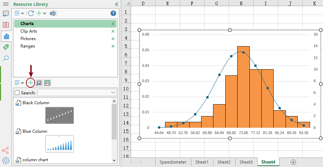Enable the Search checkbox
Viewport: 323px width, 167px height.
tap(17, 93)
